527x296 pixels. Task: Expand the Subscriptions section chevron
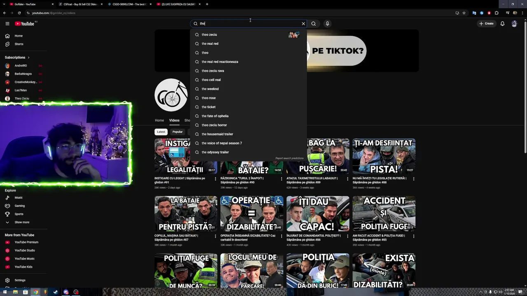click(x=28, y=58)
